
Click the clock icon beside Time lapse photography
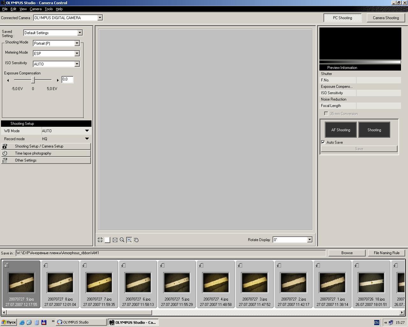5,153
